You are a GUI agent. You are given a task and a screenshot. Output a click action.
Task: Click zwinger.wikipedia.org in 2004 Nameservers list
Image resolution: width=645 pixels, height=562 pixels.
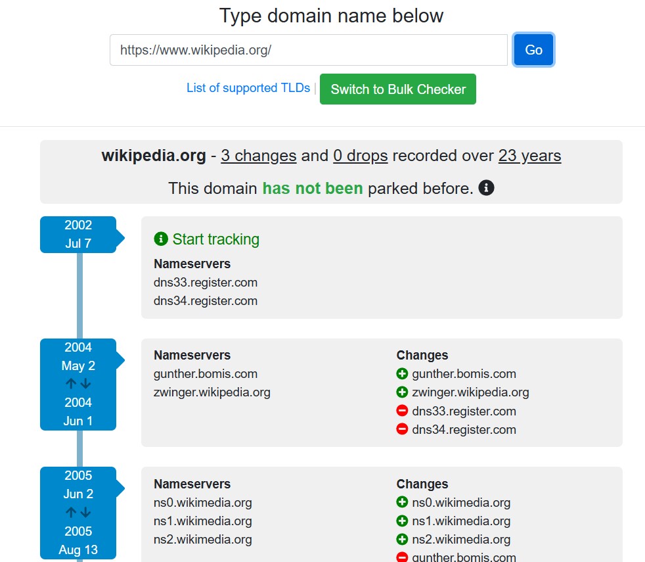click(x=212, y=392)
